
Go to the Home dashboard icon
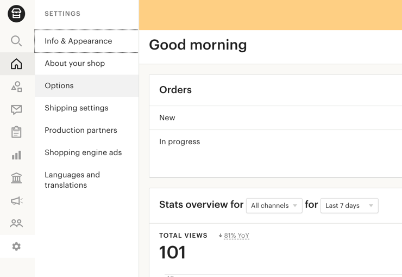point(16,64)
